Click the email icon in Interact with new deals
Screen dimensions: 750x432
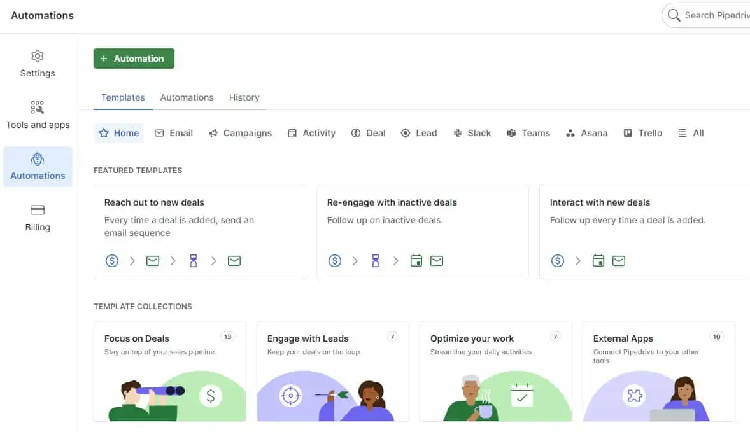[x=619, y=261]
